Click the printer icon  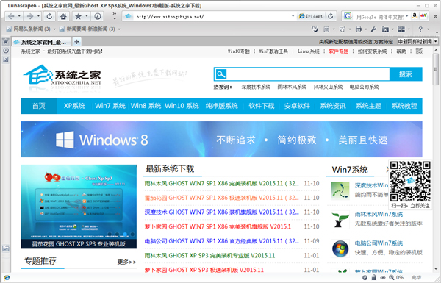click(359, 29)
